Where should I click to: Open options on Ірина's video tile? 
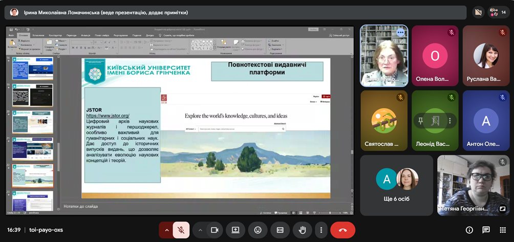click(400, 32)
